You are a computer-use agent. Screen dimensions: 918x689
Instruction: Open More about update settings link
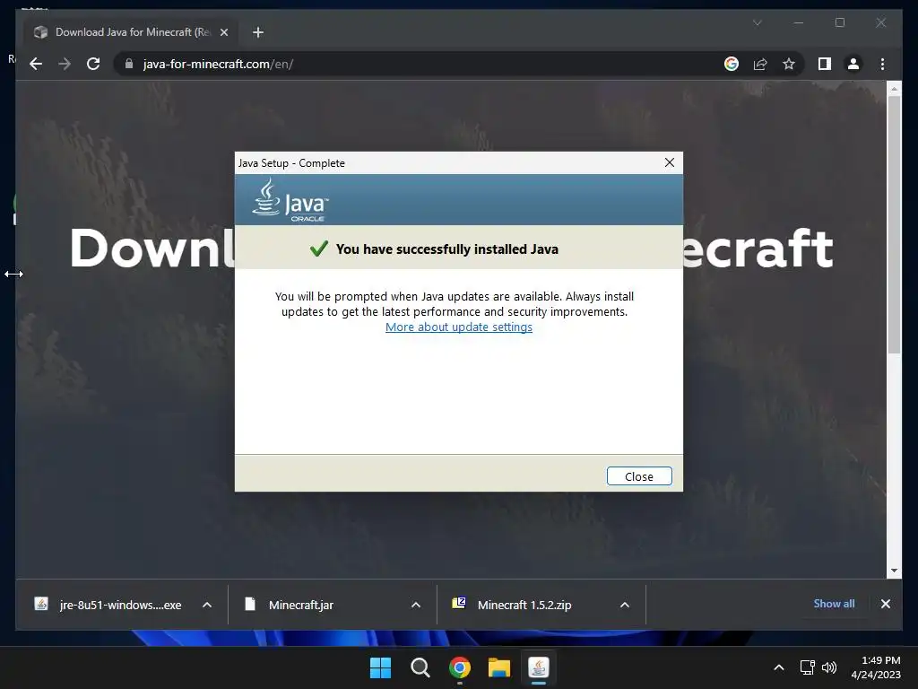point(458,327)
